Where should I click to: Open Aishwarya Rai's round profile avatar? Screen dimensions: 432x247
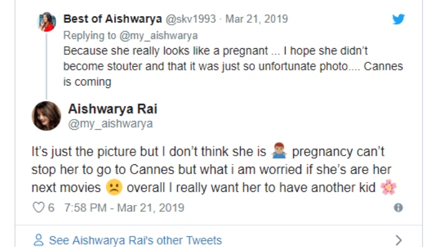(x=46, y=115)
